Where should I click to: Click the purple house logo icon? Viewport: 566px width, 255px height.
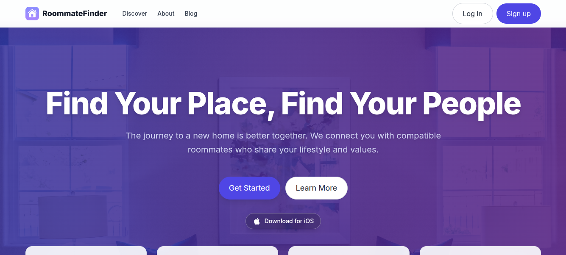32,14
